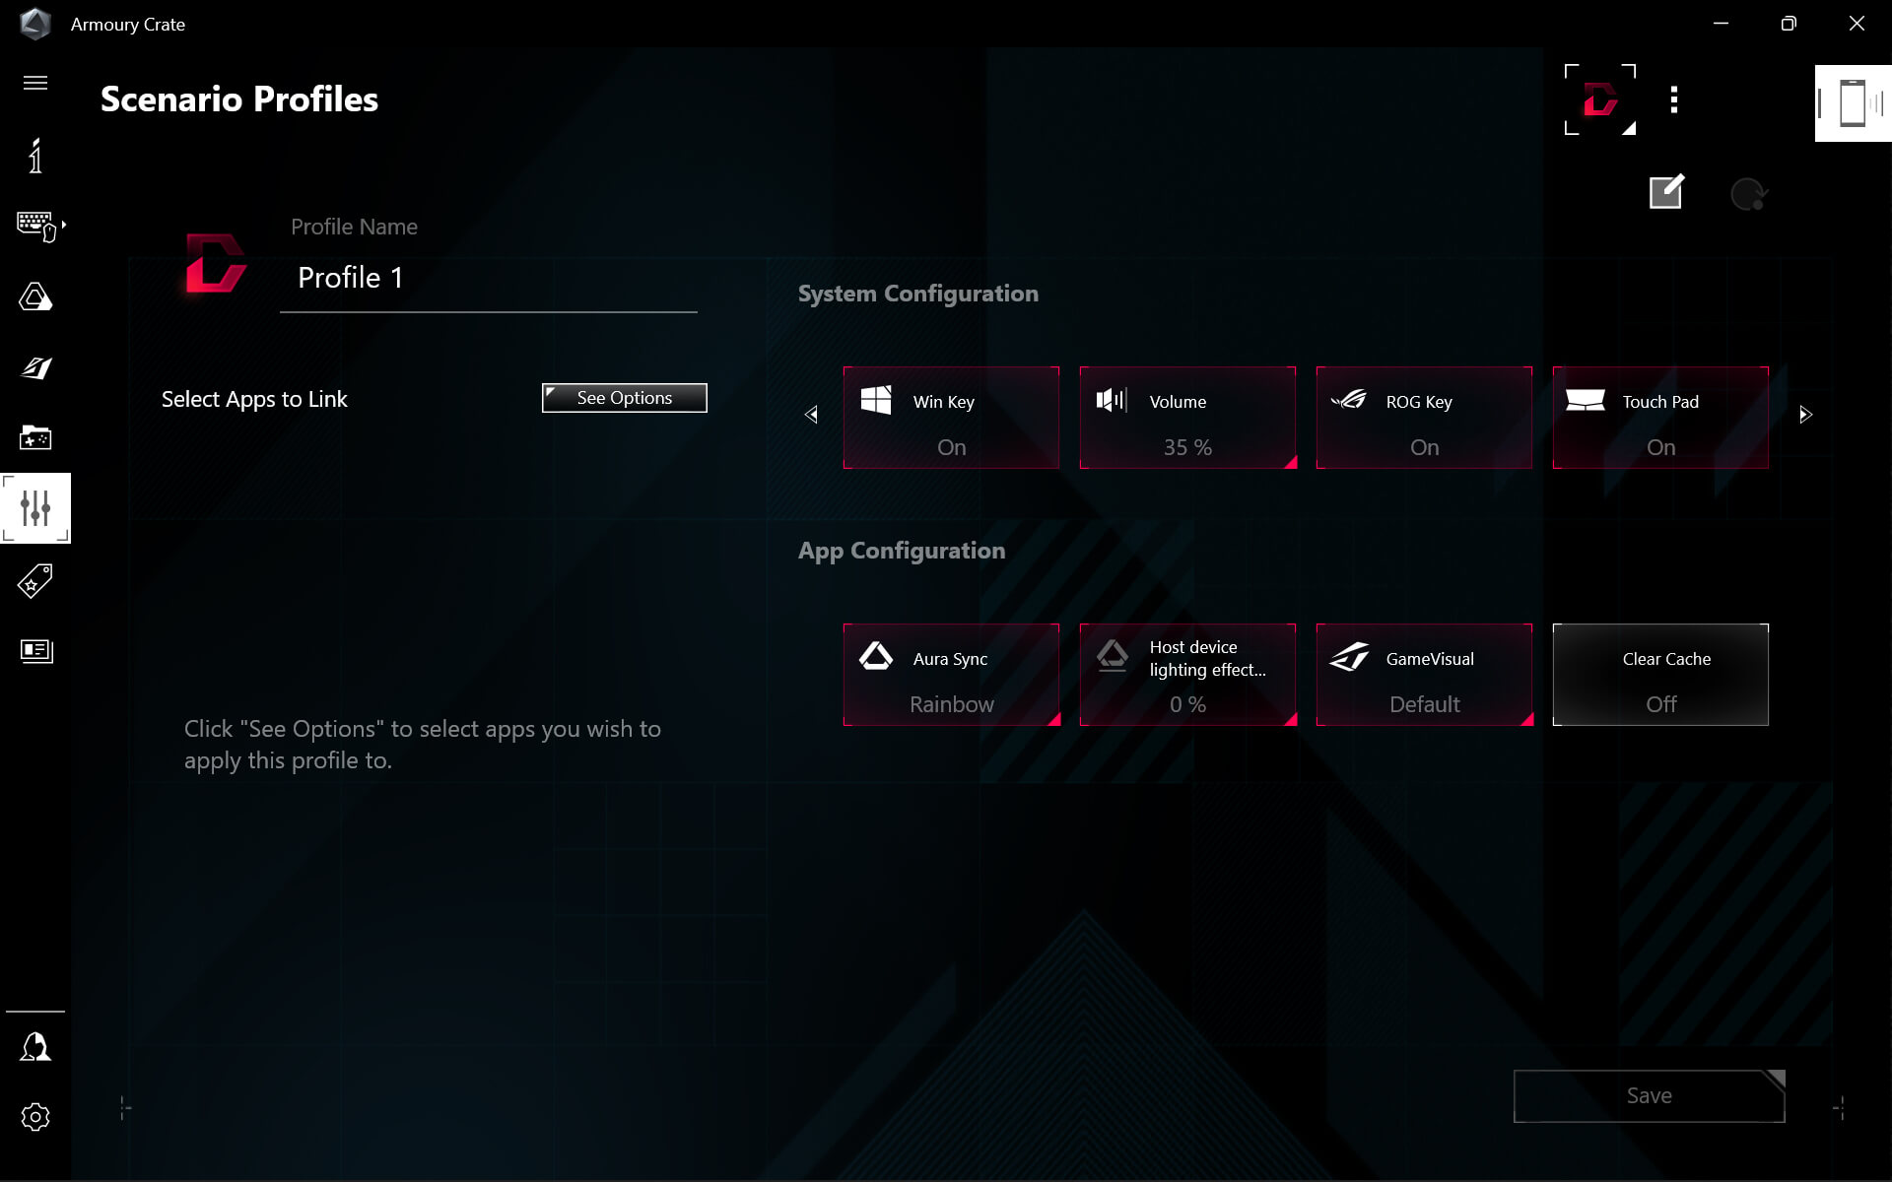The width and height of the screenshot is (1892, 1182).
Task: Select the Host device lighting effect icon
Action: tap(1112, 656)
